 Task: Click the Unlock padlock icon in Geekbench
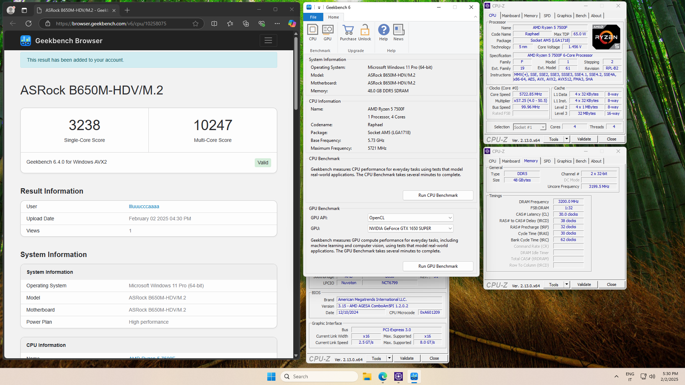click(x=365, y=33)
